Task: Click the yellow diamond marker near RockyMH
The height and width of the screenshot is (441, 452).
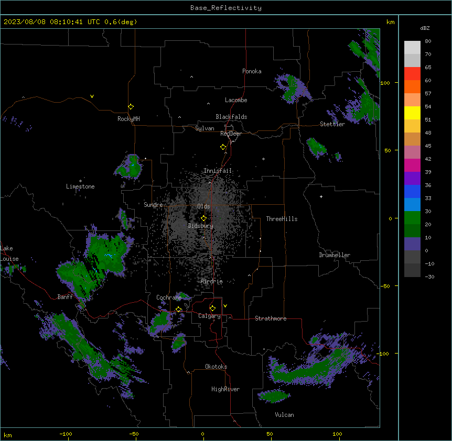Action: click(131, 107)
